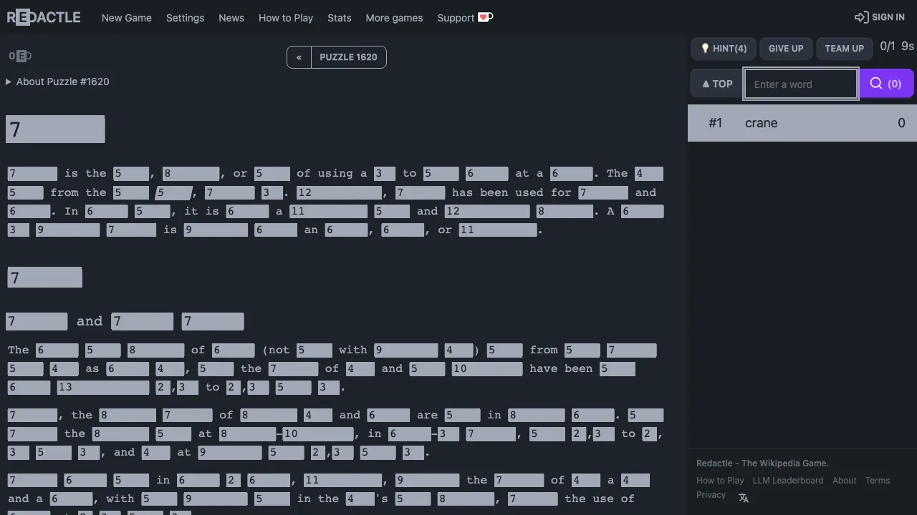This screenshot has width=917, height=515.
Task: Click the 0/1 score counter
Action: coord(888,46)
